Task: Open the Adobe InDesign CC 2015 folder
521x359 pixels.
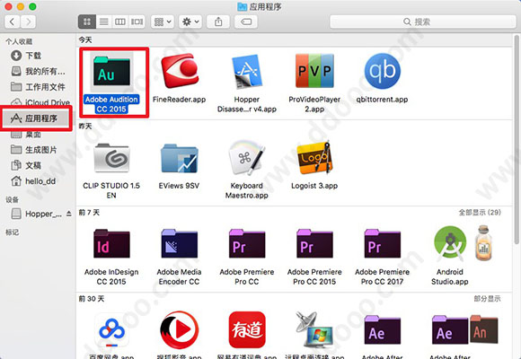Action: pos(111,244)
